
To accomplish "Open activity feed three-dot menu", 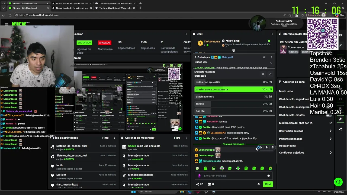I will (114, 138).
